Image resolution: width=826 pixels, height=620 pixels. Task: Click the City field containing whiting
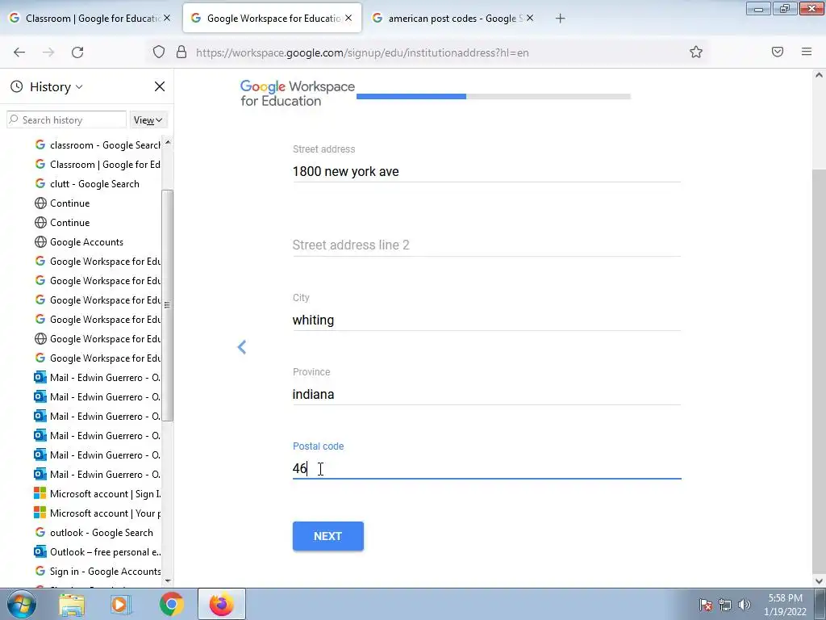pos(486,320)
